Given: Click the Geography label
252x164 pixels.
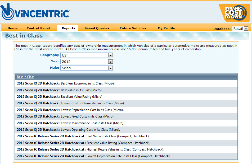Looking at the screenshot, I should click(49, 55).
